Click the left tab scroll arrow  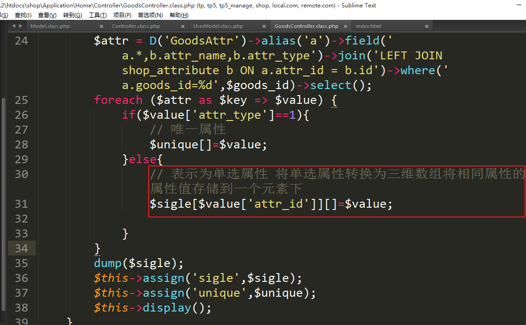[13, 26]
